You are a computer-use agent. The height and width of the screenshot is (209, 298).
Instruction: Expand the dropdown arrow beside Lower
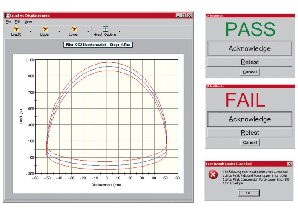(88, 31)
